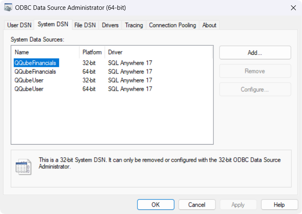Click the System Data Sources label
Viewport: 302px width, 214px height.
pyautogui.click(x=38, y=40)
